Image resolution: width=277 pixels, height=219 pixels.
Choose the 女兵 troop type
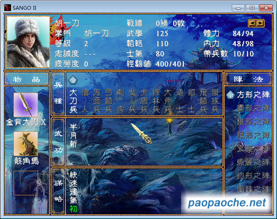[x=132, y=101]
